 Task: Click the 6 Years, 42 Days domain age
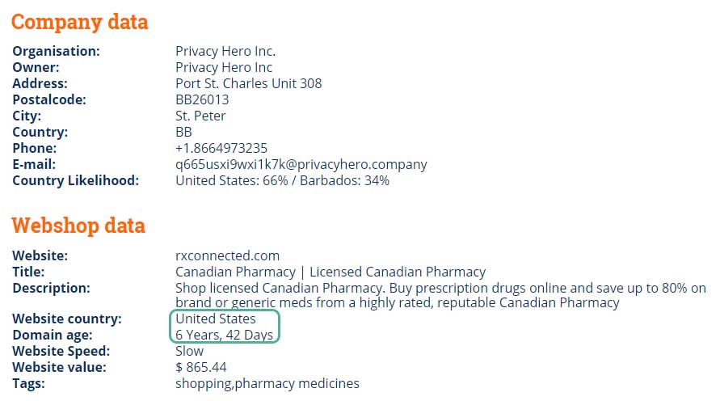point(224,336)
